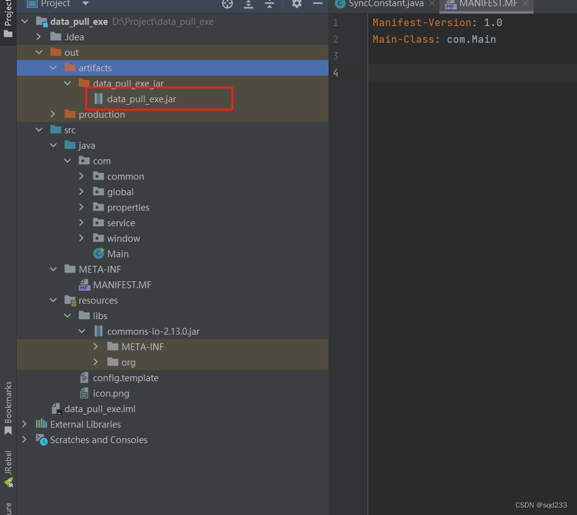Collapse the java source folder
This screenshot has width=577, height=515.
pyautogui.click(x=53, y=145)
